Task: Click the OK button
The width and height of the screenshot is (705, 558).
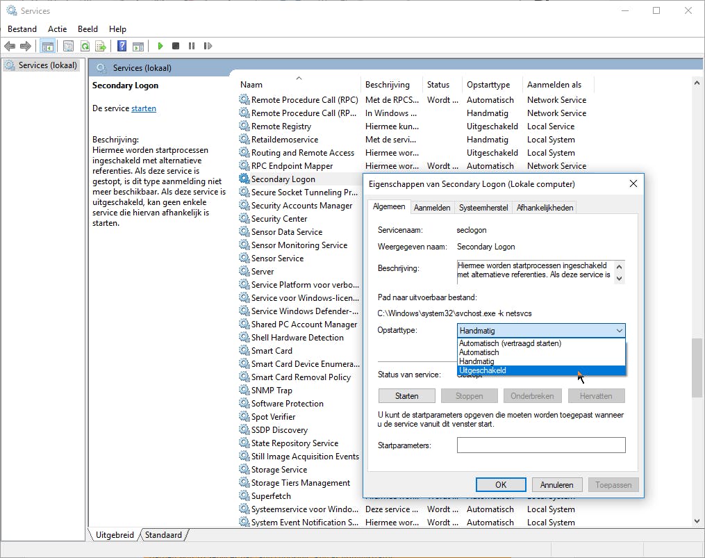Action: click(500, 485)
